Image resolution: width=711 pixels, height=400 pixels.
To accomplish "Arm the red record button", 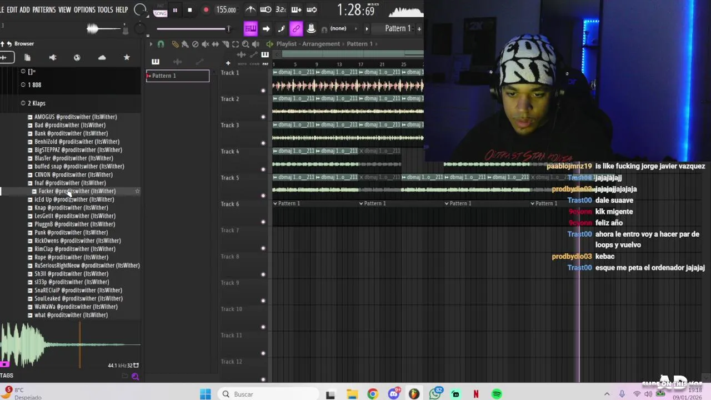I will click(x=206, y=10).
